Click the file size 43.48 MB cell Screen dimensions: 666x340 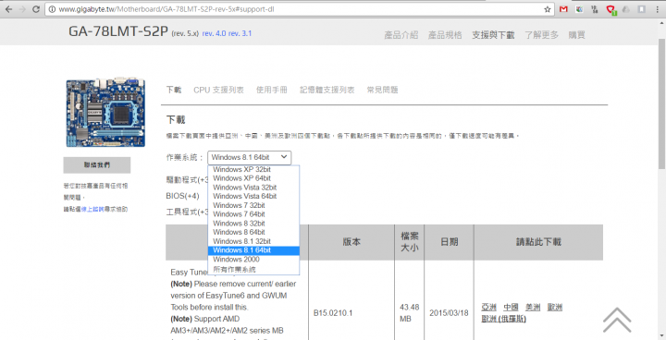(x=410, y=313)
